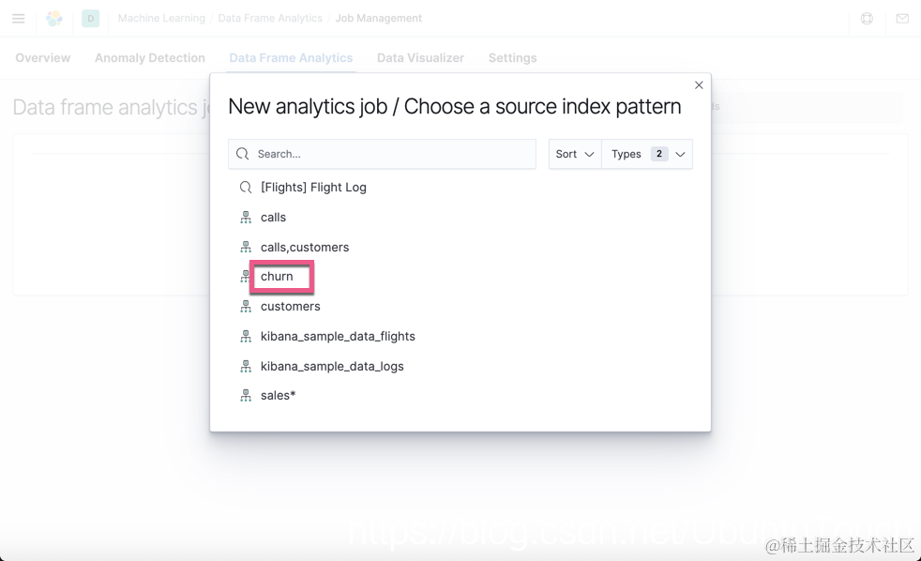921x561 pixels.
Task: Click the mail newsfeed icon
Action: (902, 18)
